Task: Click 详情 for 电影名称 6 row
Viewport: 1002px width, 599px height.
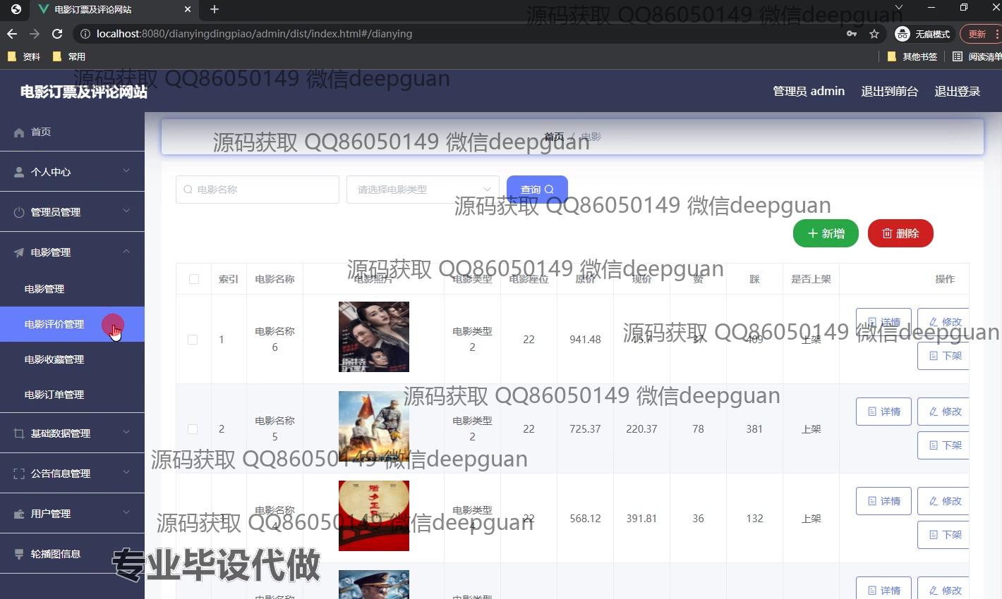Action: coord(883,322)
